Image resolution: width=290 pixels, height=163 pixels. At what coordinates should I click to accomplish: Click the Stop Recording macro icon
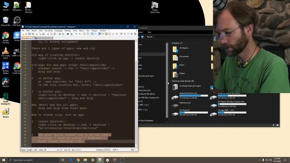[125, 34]
